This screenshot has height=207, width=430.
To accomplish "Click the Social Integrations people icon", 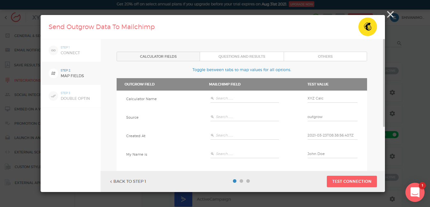I will click(8, 95).
